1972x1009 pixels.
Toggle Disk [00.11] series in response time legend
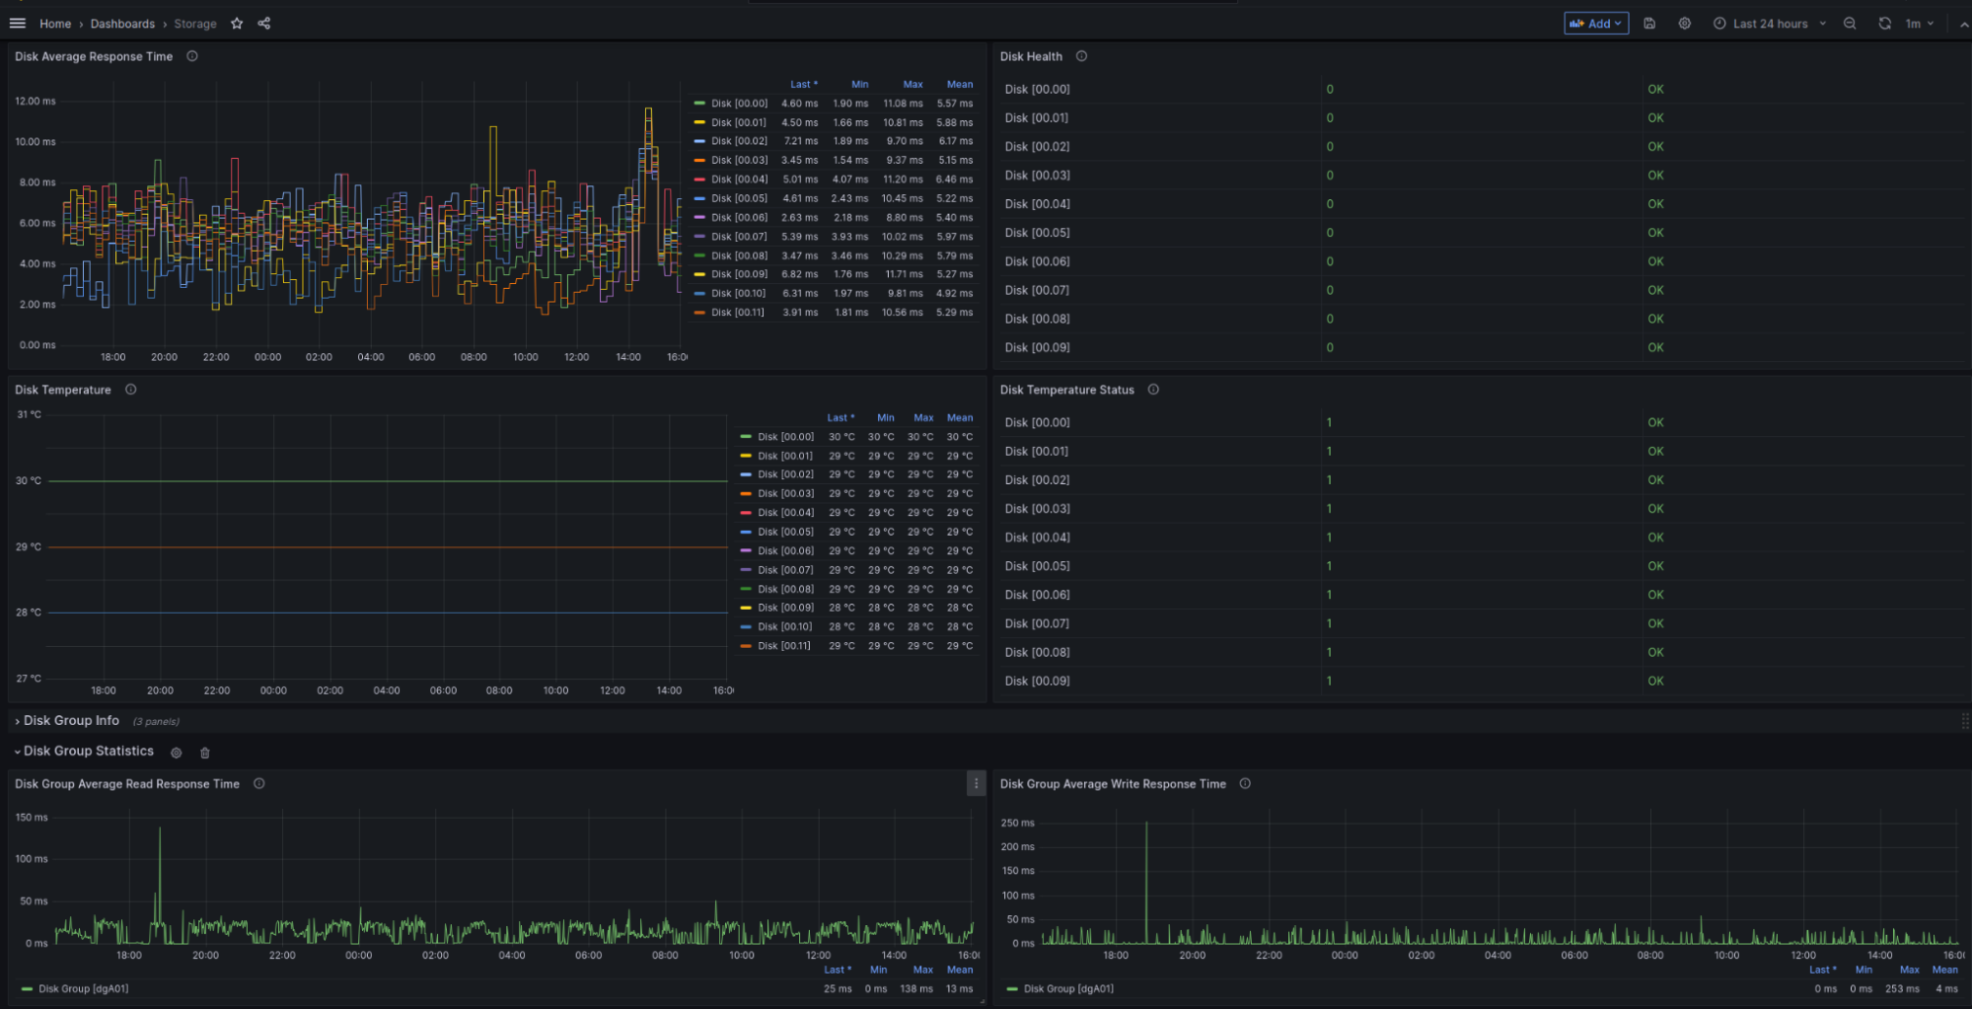pos(738,313)
